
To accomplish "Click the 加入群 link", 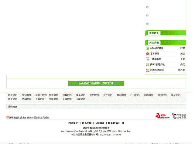I will coord(181,70).
